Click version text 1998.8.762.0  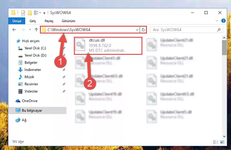(x=100, y=46)
